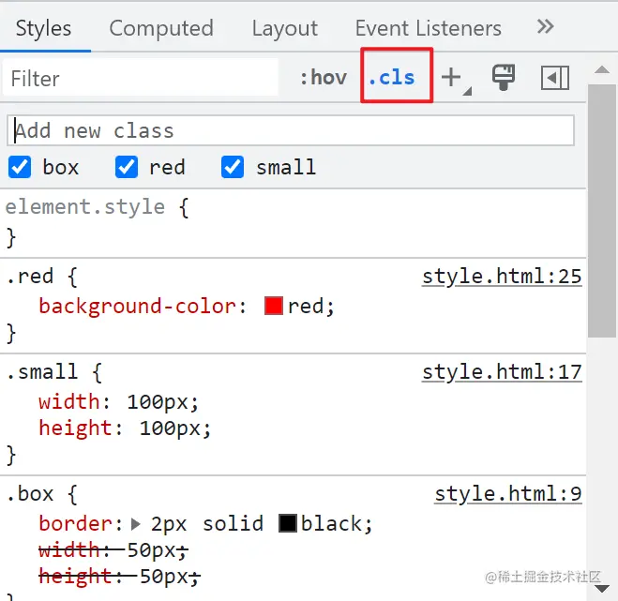
Task: Click the Add new class input
Action: (x=291, y=130)
